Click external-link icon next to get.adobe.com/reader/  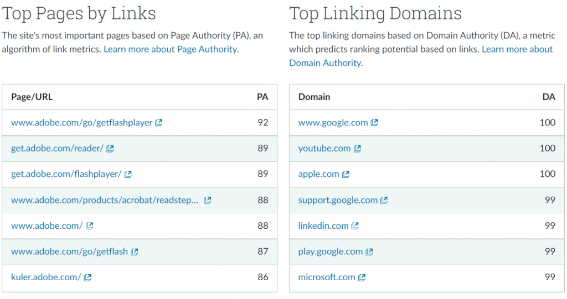coord(110,149)
